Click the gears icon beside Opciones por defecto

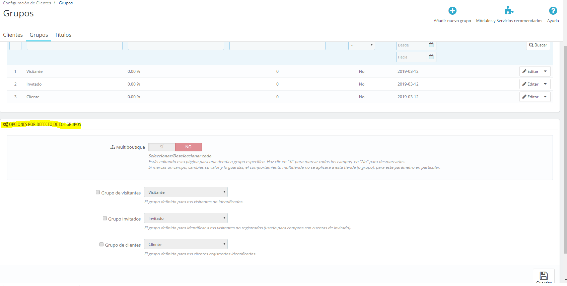tap(5, 124)
